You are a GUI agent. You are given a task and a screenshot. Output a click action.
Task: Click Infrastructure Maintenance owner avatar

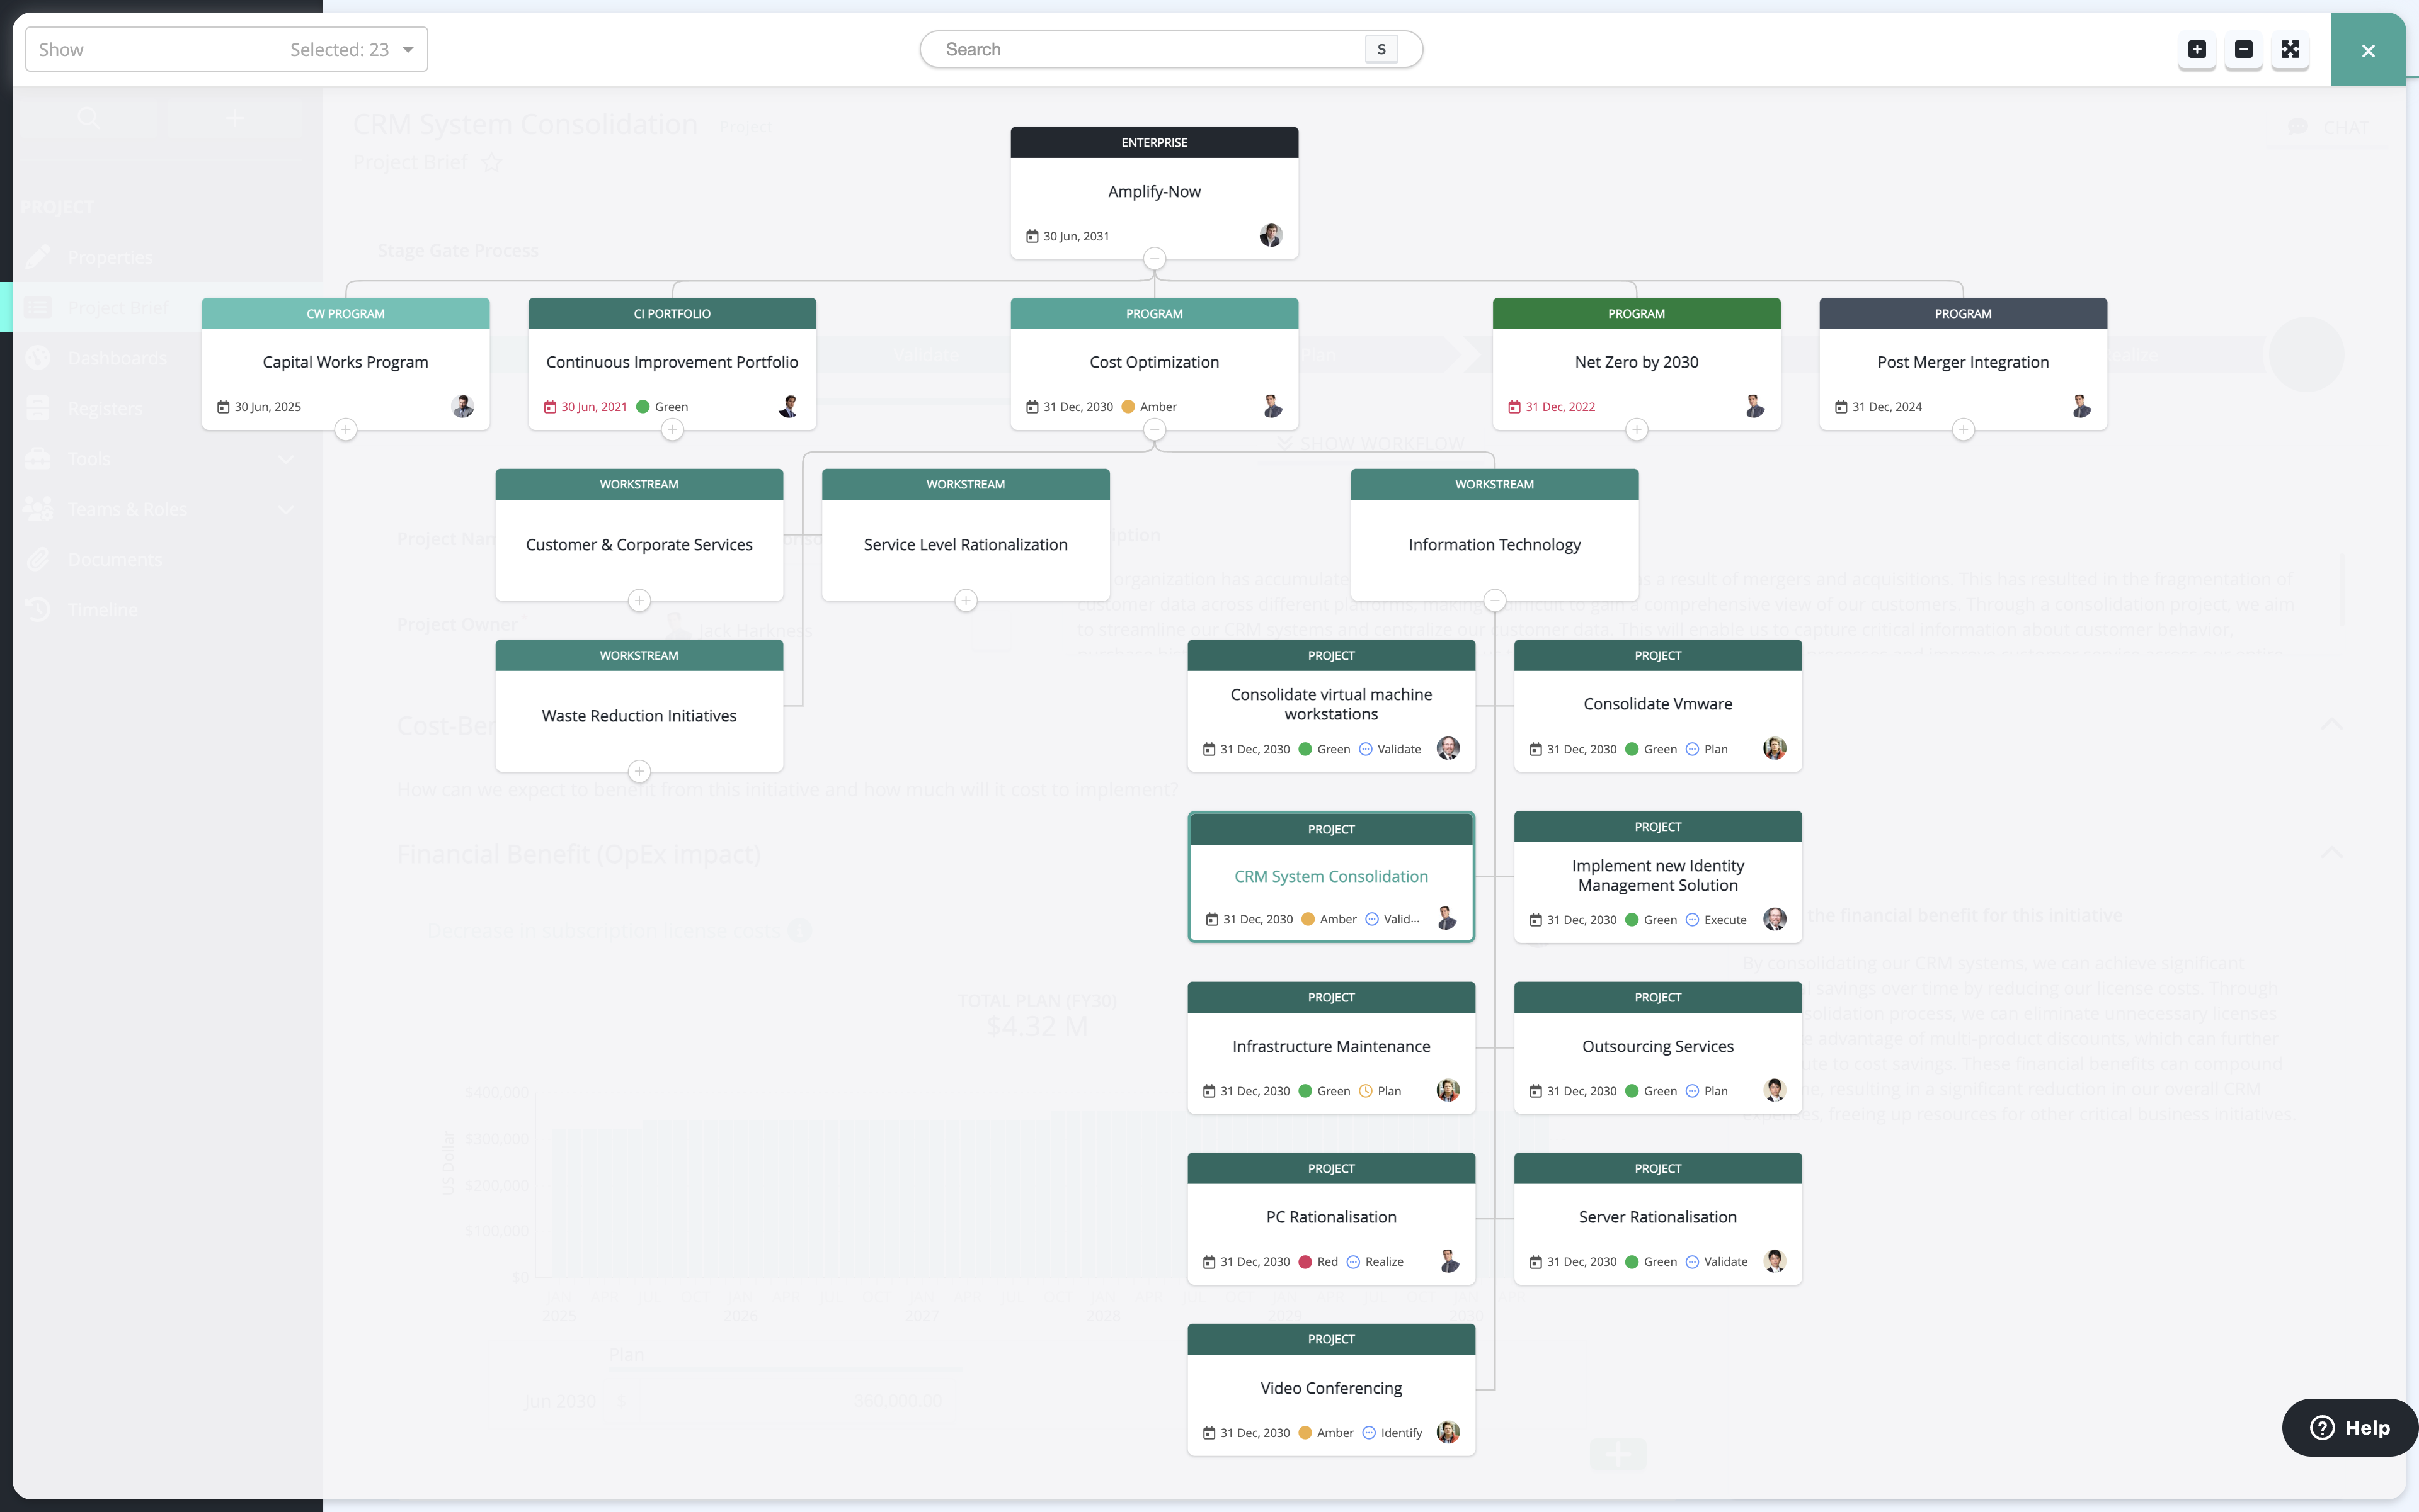(1447, 1090)
